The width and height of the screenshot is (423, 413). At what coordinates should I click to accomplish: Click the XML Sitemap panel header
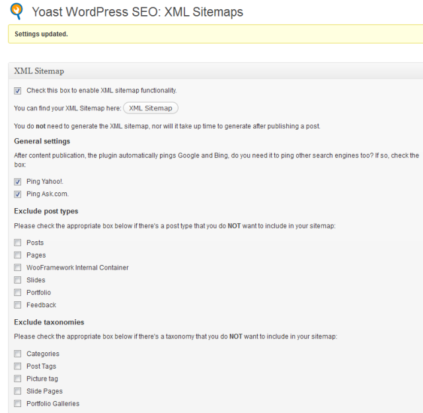point(39,71)
